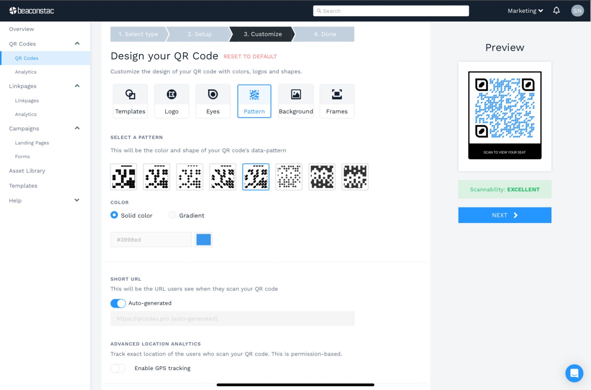591x390 pixels.
Task: Enable GPS tracking
Action: 118,368
